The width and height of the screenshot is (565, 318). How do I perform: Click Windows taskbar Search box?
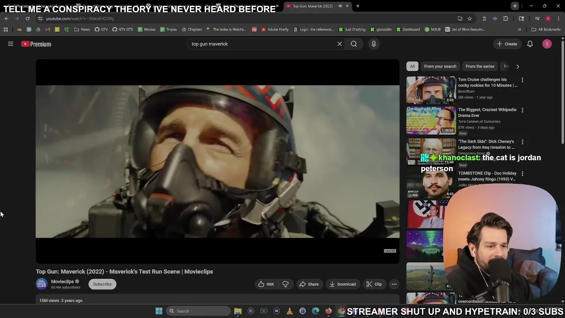tap(199, 311)
